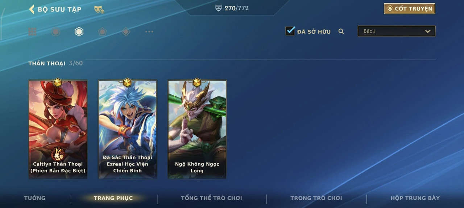Open the Caitlyn Thần Thoại skin card
The image size is (464, 208).
(58, 129)
